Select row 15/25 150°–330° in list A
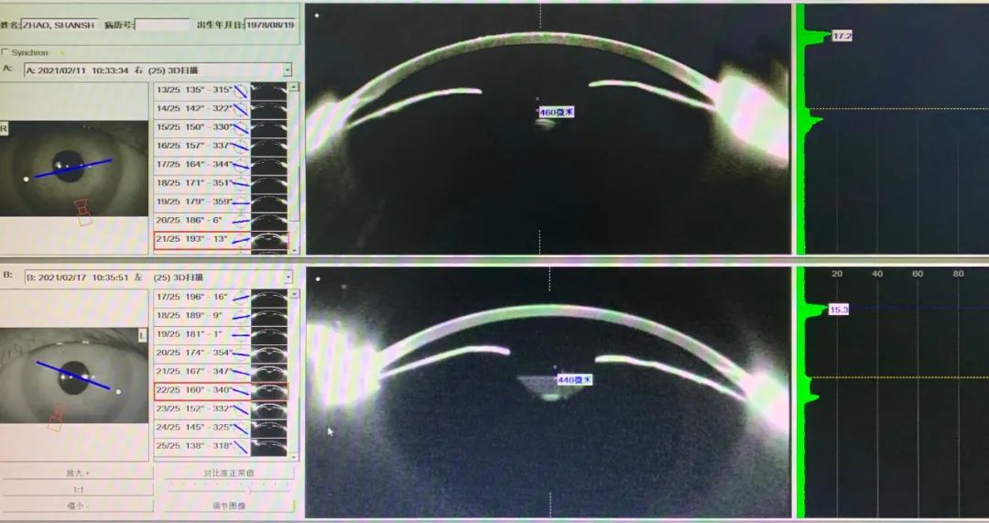Screen dimensions: 989x523 click(192, 127)
